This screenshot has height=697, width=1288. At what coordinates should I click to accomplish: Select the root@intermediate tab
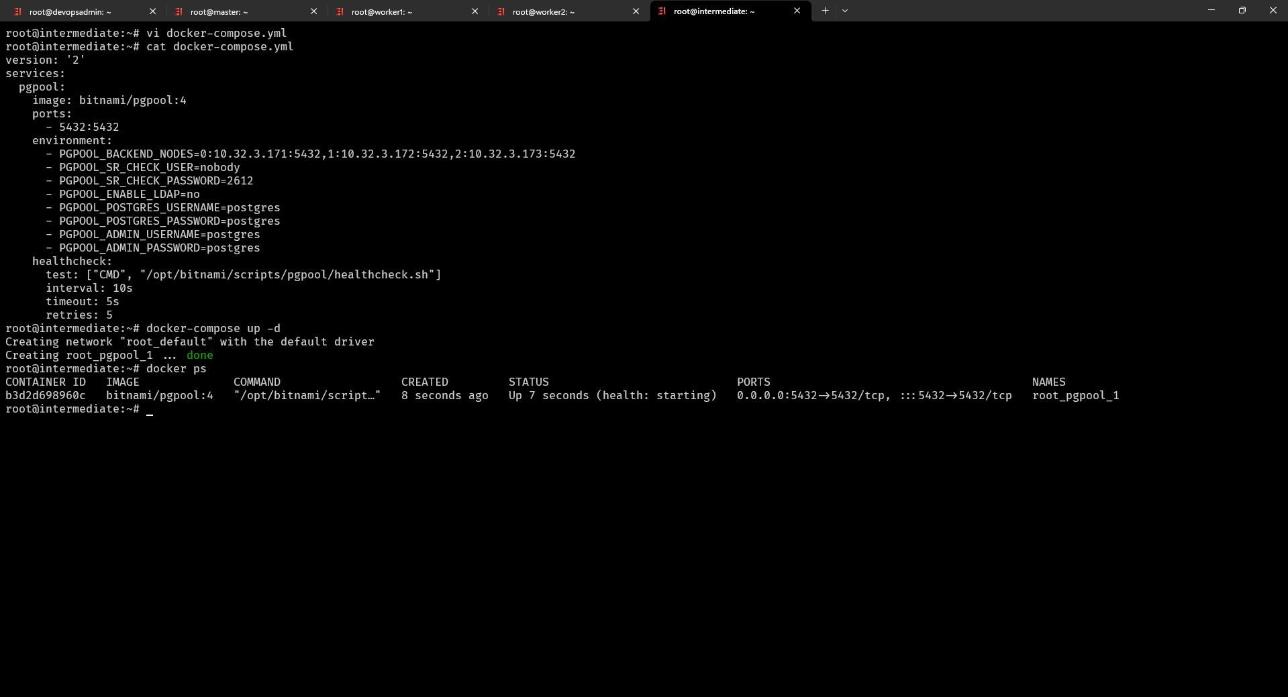pos(730,11)
